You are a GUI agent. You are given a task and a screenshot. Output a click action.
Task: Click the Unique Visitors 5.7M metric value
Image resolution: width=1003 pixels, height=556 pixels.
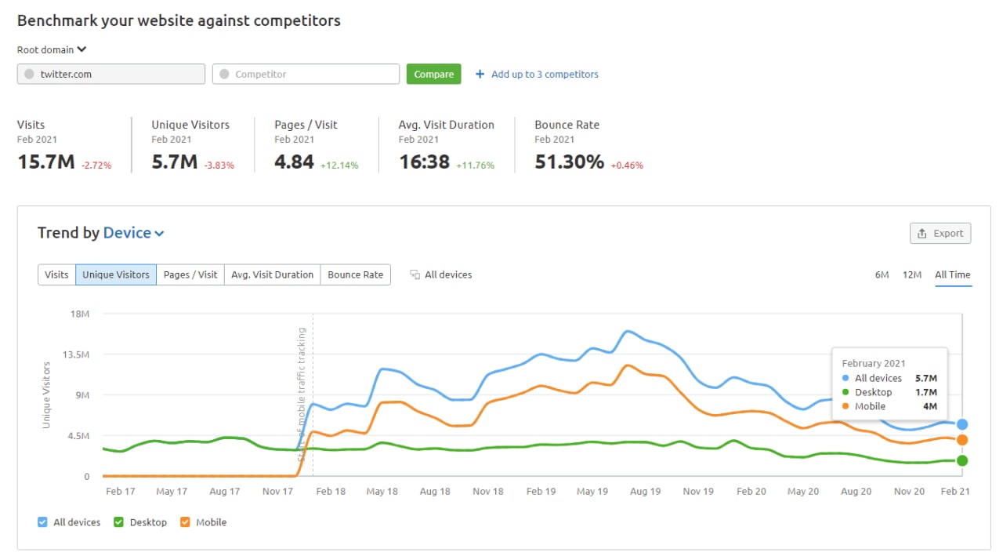(175, 162)
